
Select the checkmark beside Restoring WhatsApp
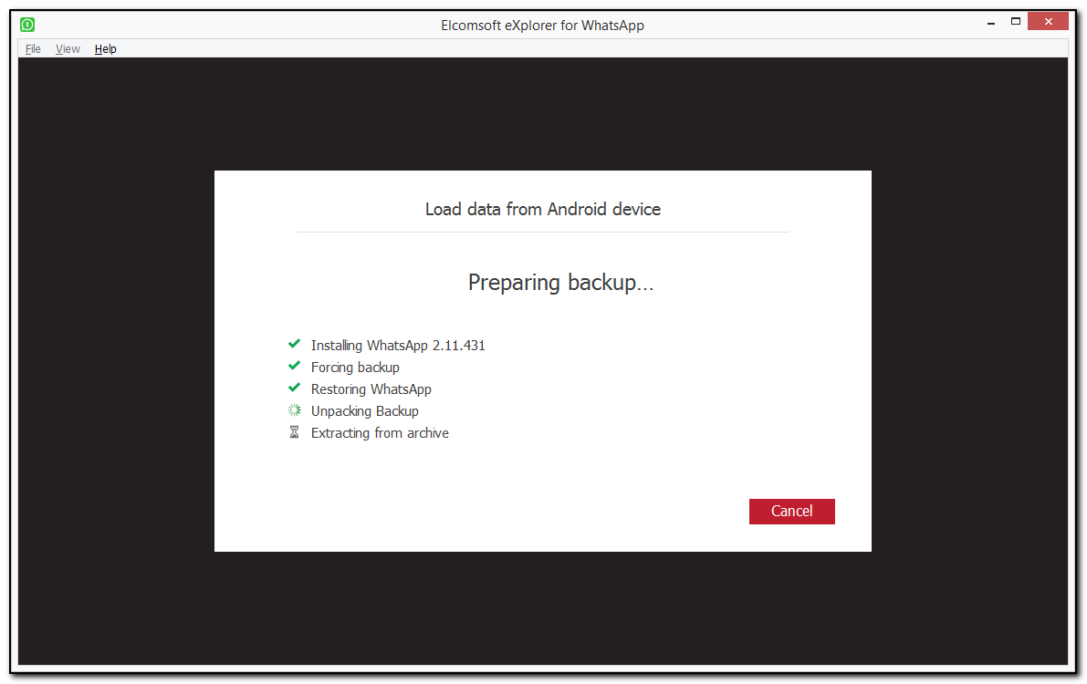[294, 388]
